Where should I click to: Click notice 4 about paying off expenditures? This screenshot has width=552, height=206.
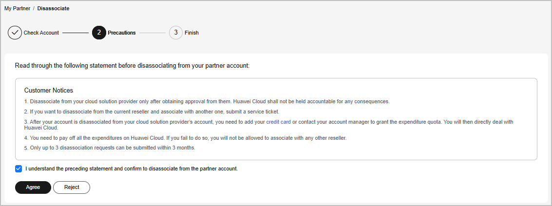click(x=186, y=138)
